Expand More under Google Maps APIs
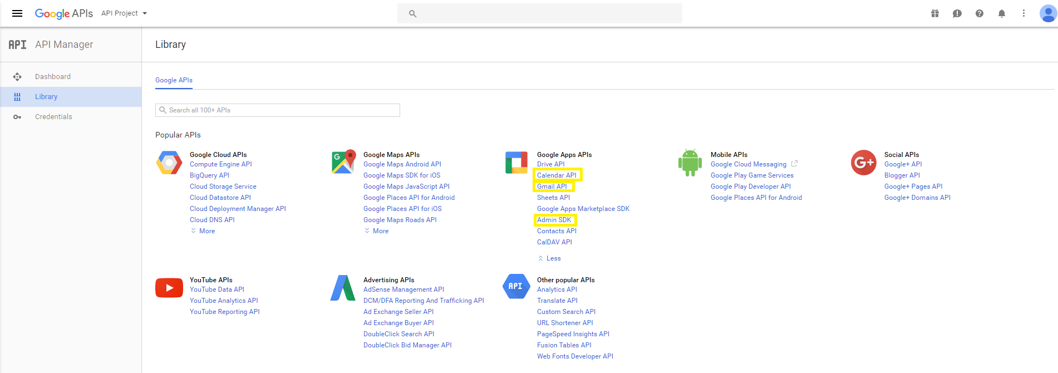The image size is (1058, 373). 377,231
